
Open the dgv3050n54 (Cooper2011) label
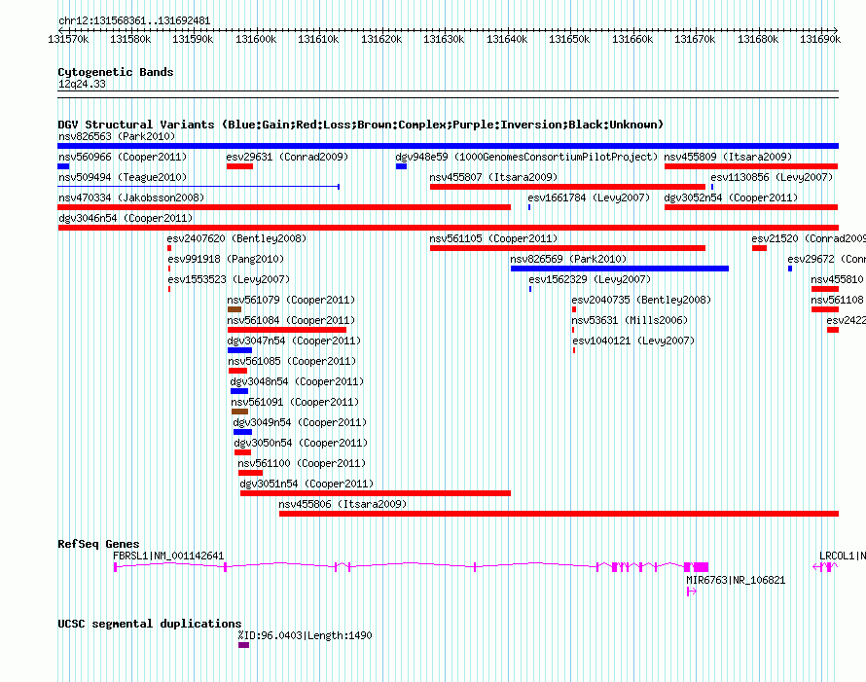tap(301, 443)
